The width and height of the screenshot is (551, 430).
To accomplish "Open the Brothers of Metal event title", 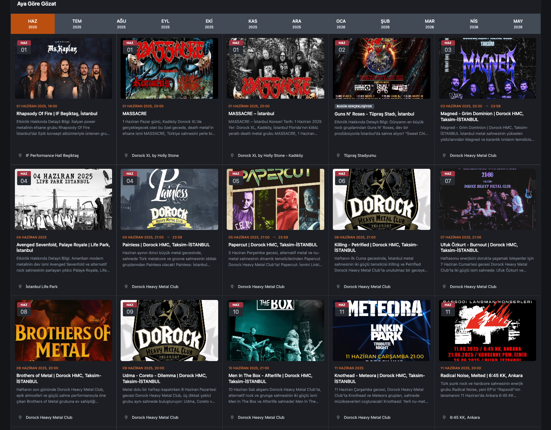I will (x=59, y=379).
